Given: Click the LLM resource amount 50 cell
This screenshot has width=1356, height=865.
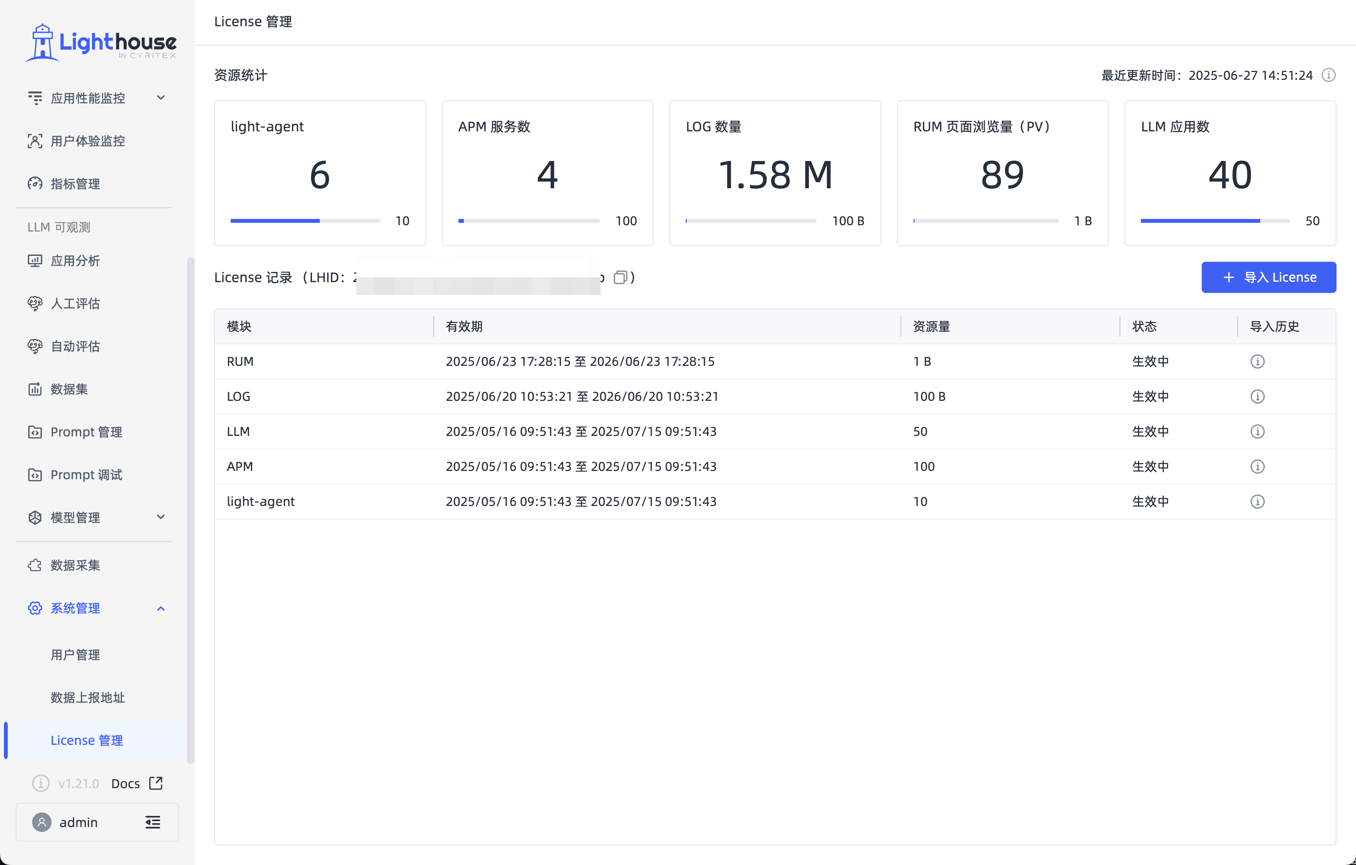Looking at the screenshot, I should click(920, 431).
